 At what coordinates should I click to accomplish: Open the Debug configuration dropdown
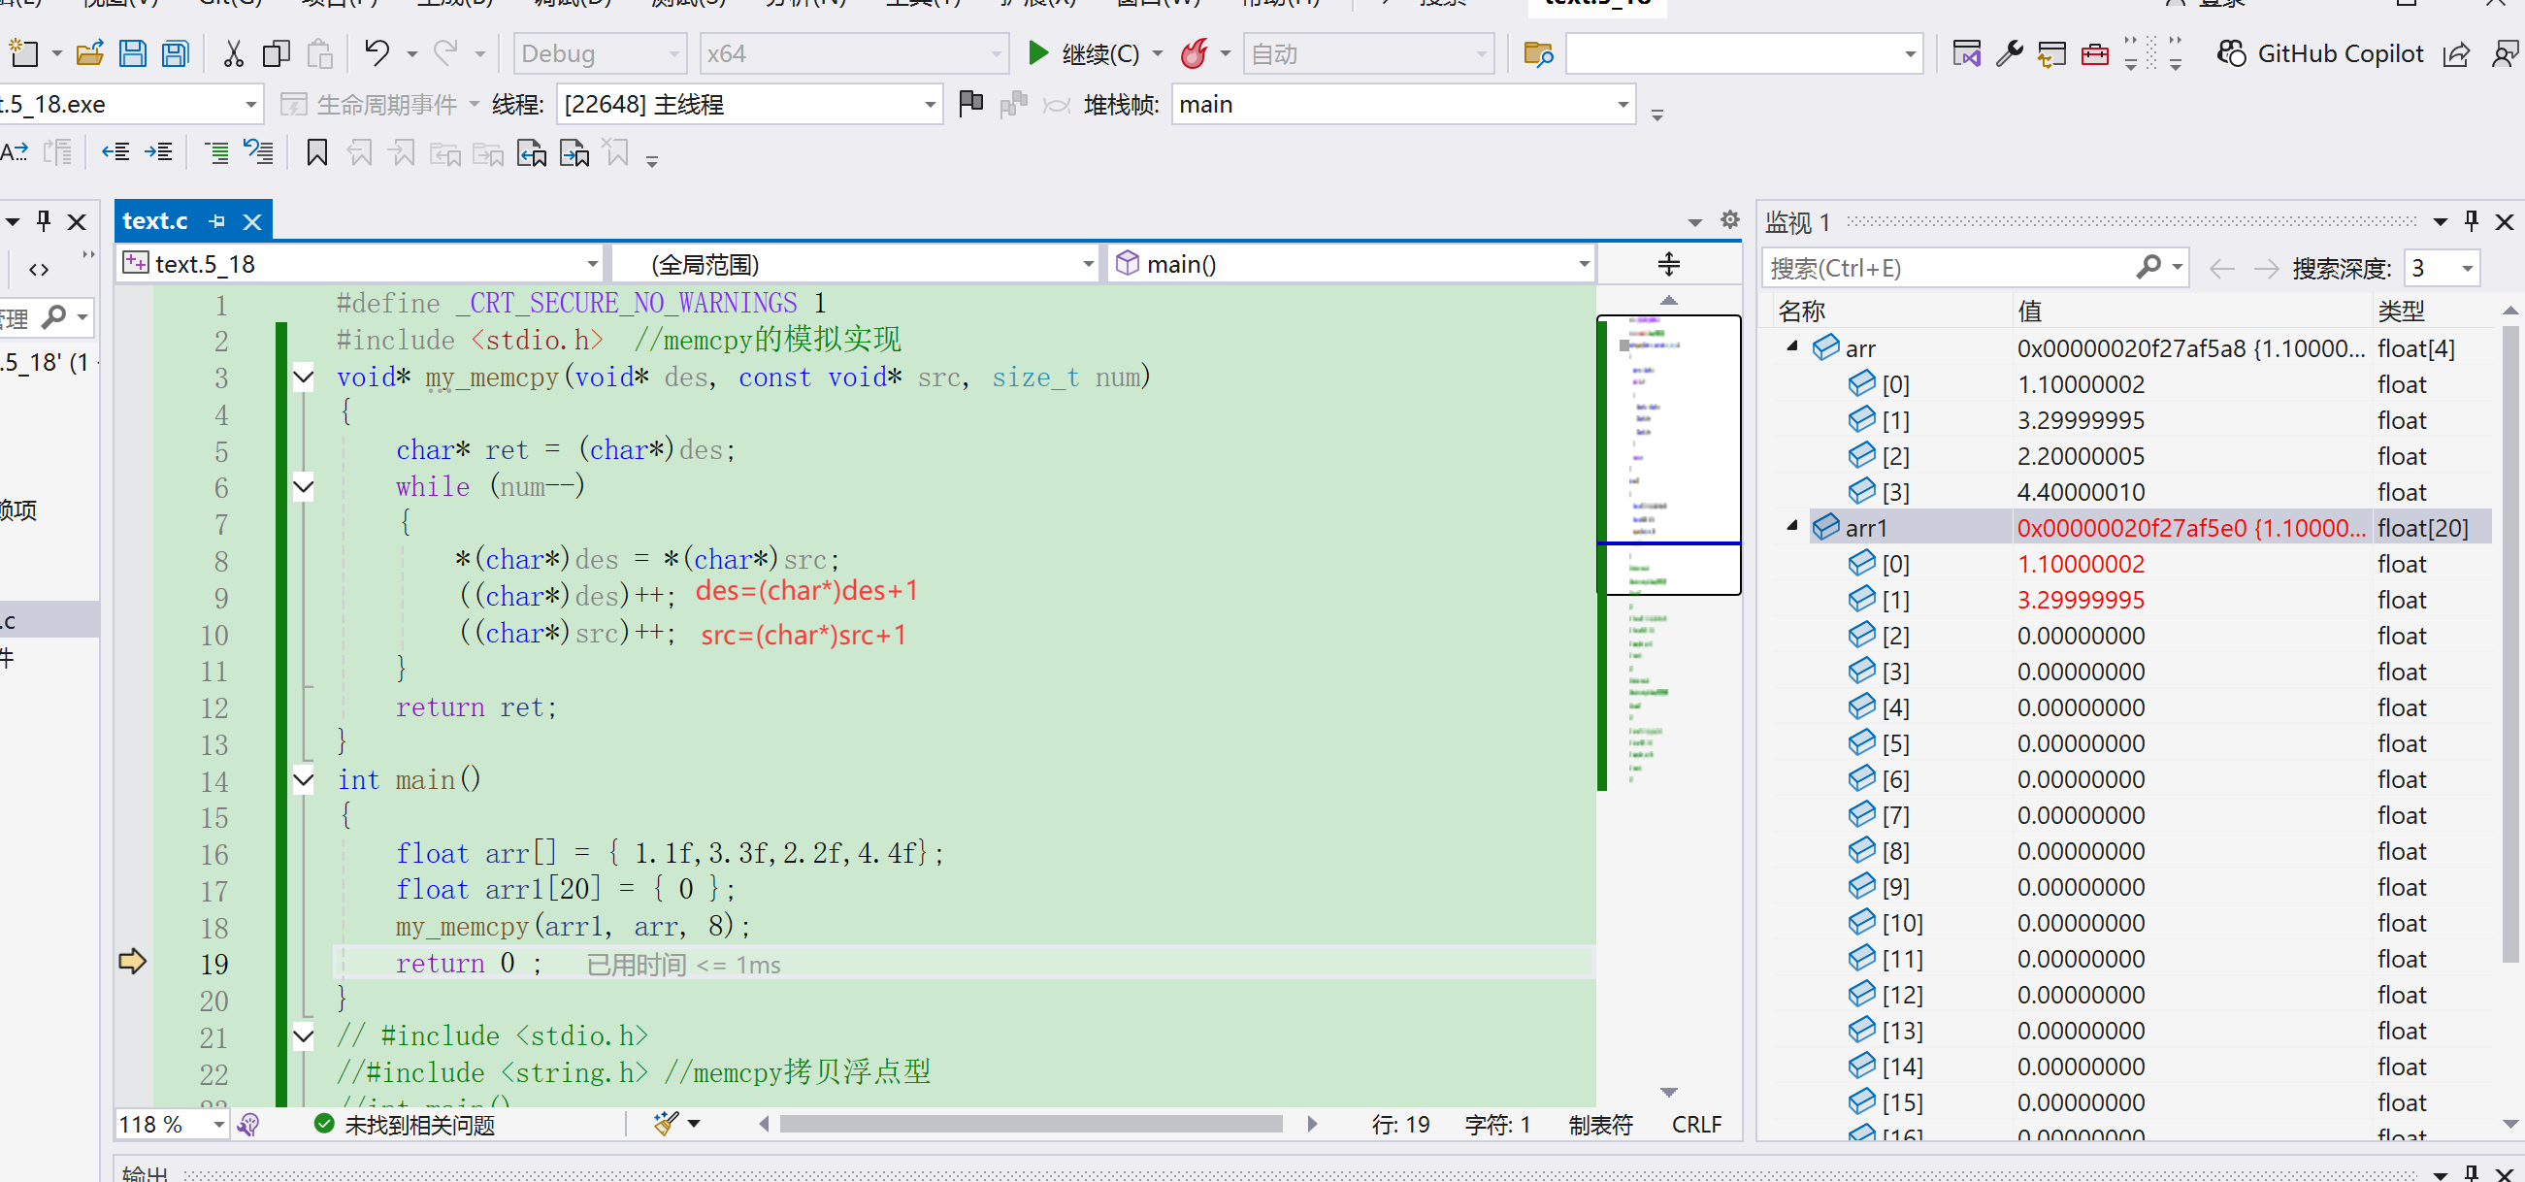(x=598, y=53)
